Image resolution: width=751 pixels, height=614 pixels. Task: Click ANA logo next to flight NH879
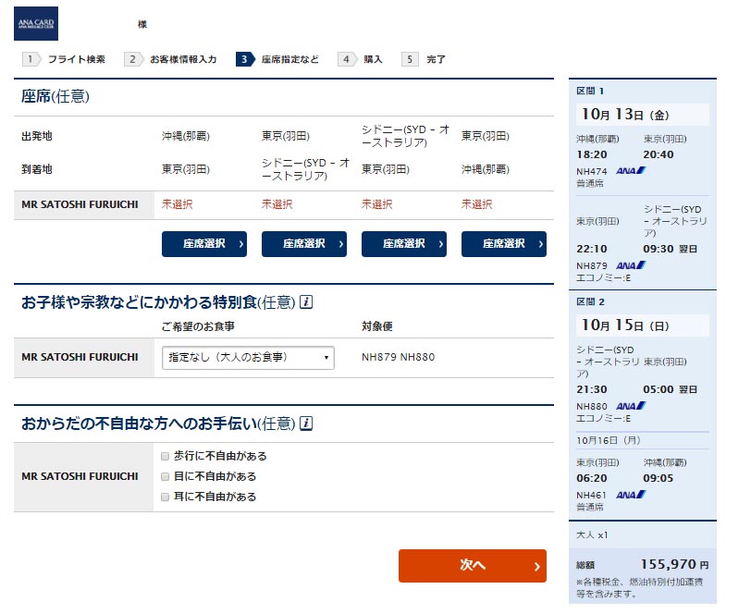click(x=630, y=264)
